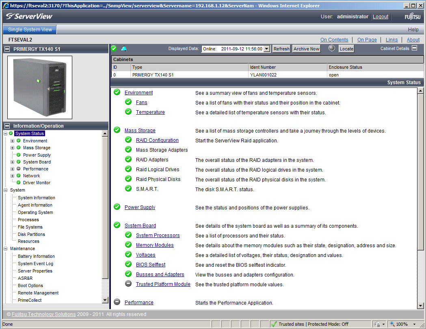Viewport: 426px width, 329px height.
Task: Open the IE zoom level dropdown arrow
Action: [x=414, y=324]
